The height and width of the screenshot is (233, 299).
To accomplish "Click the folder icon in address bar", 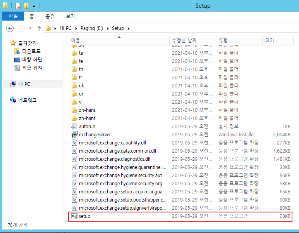I will click(x=48, y=28).
